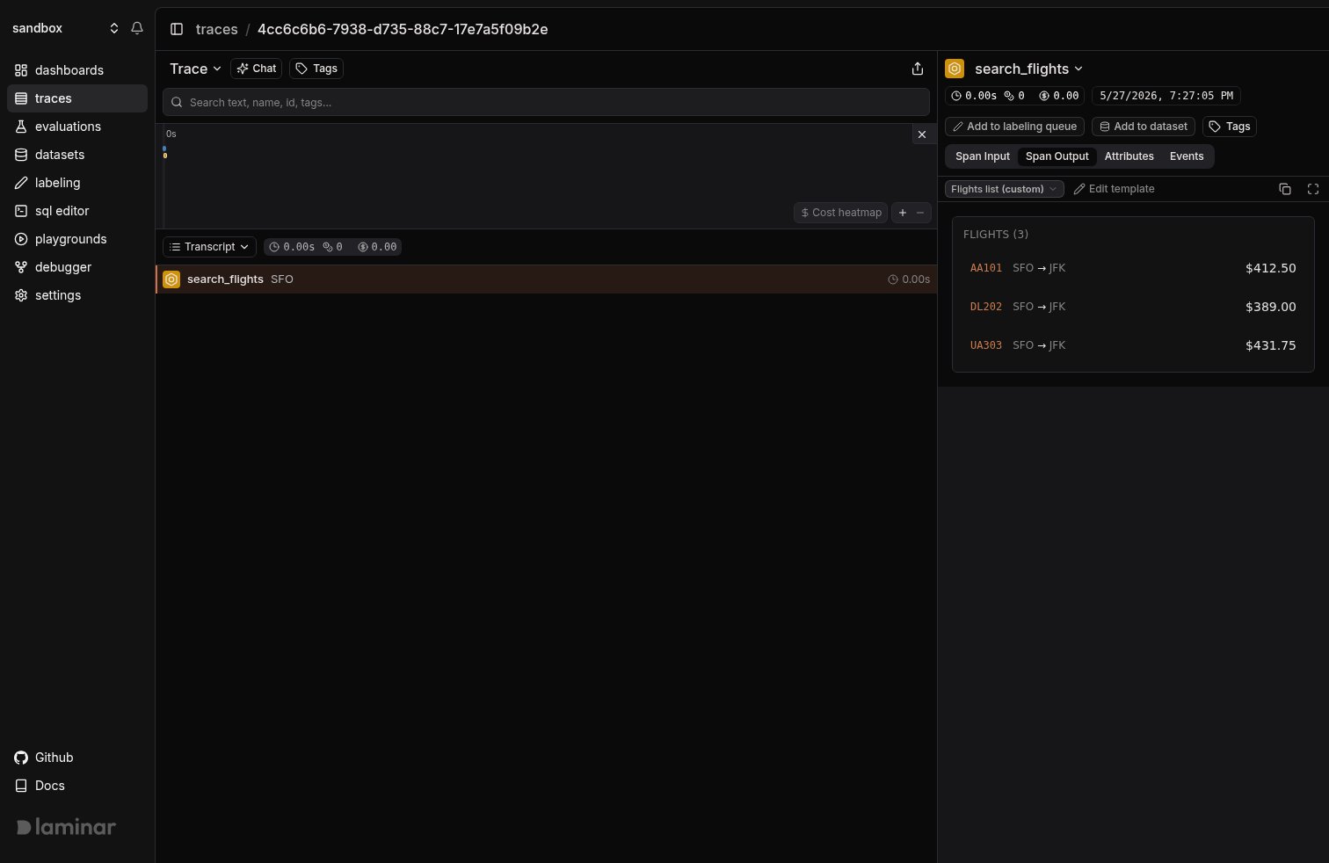Click the $431.75 price

click(1270, 345)
